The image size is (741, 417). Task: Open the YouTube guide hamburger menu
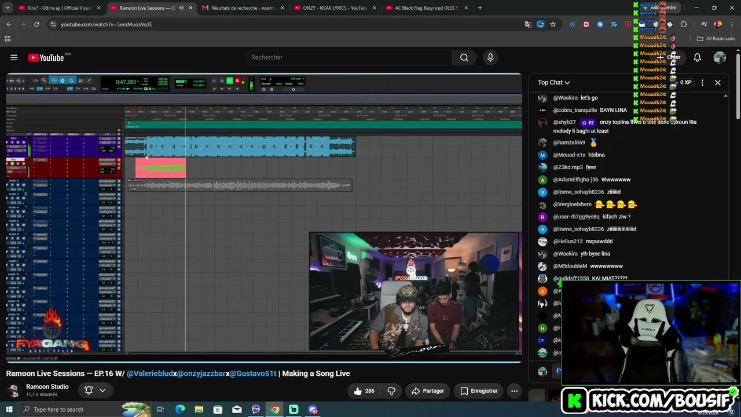pos(14,57)
